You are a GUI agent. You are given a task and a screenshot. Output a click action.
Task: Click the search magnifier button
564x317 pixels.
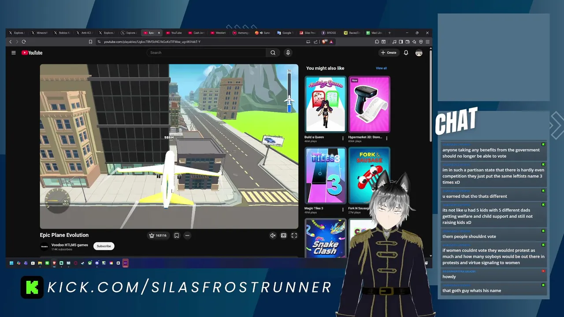pos(273,53)
